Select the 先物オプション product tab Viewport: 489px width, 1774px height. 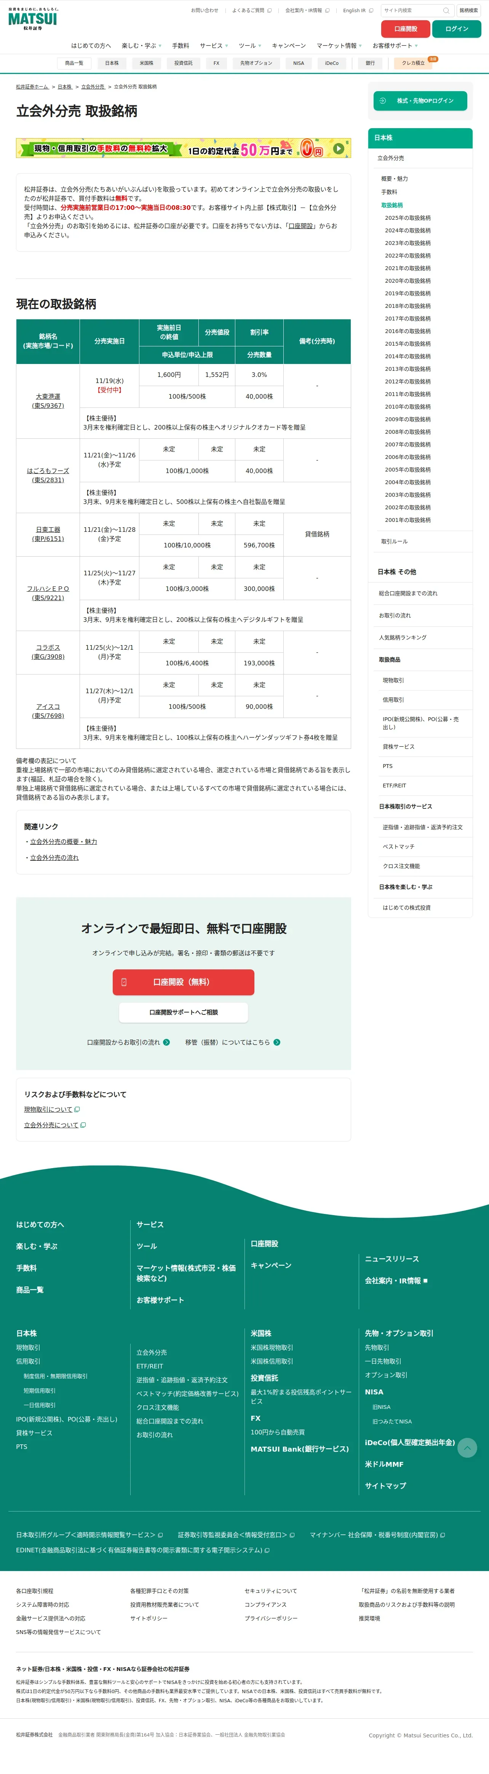click(256, 63)
